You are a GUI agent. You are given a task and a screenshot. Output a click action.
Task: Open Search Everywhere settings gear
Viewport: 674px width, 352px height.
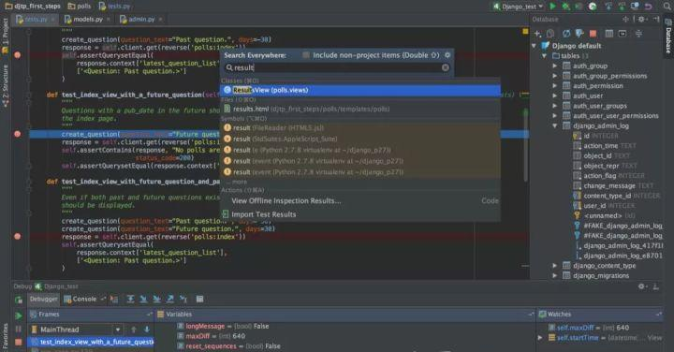click(447, 55)
